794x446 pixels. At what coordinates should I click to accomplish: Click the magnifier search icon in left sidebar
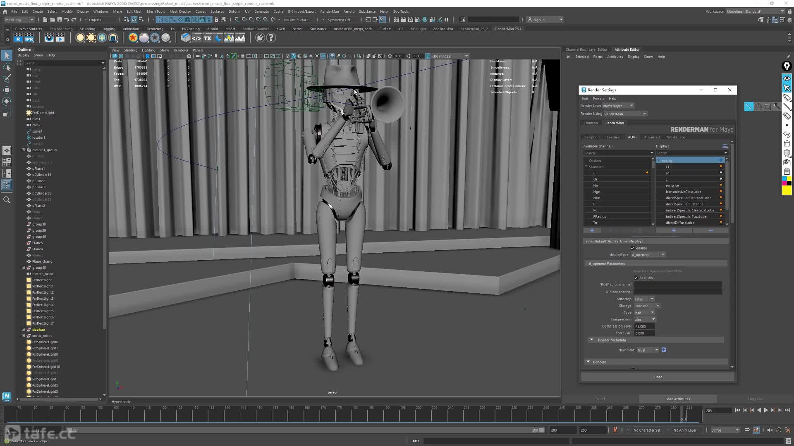(x=7, y=200)
